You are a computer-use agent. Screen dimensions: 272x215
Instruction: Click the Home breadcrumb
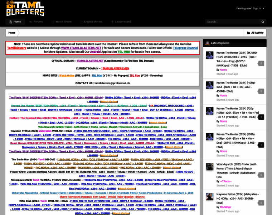pos(12,33)
